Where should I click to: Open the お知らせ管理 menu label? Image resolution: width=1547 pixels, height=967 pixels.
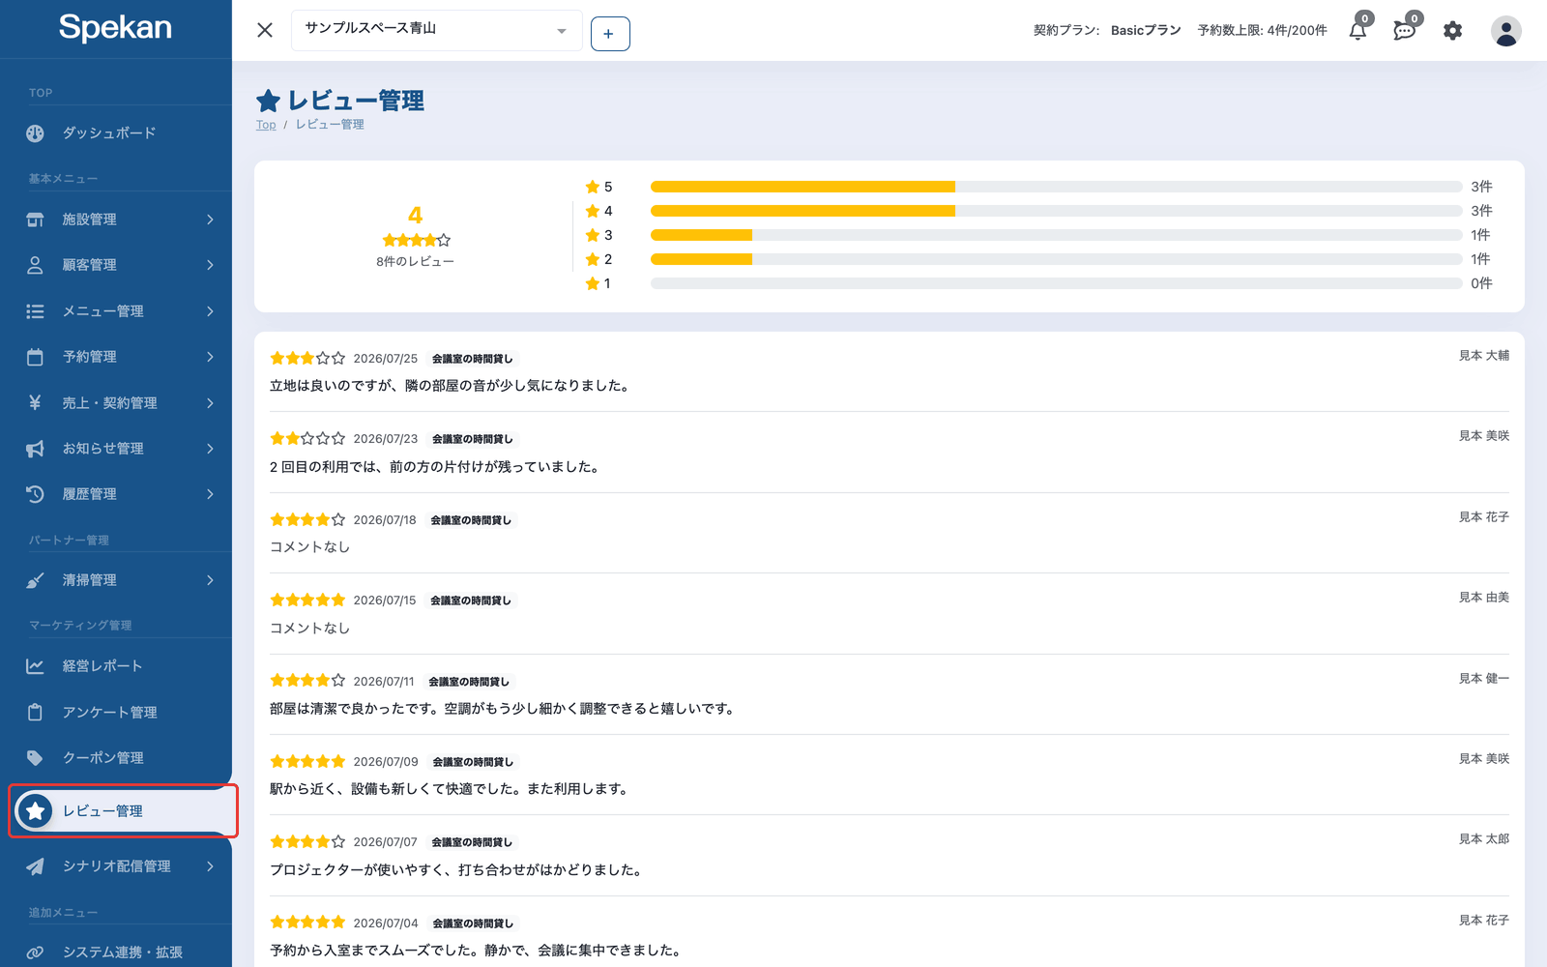[x=103, y=449]
